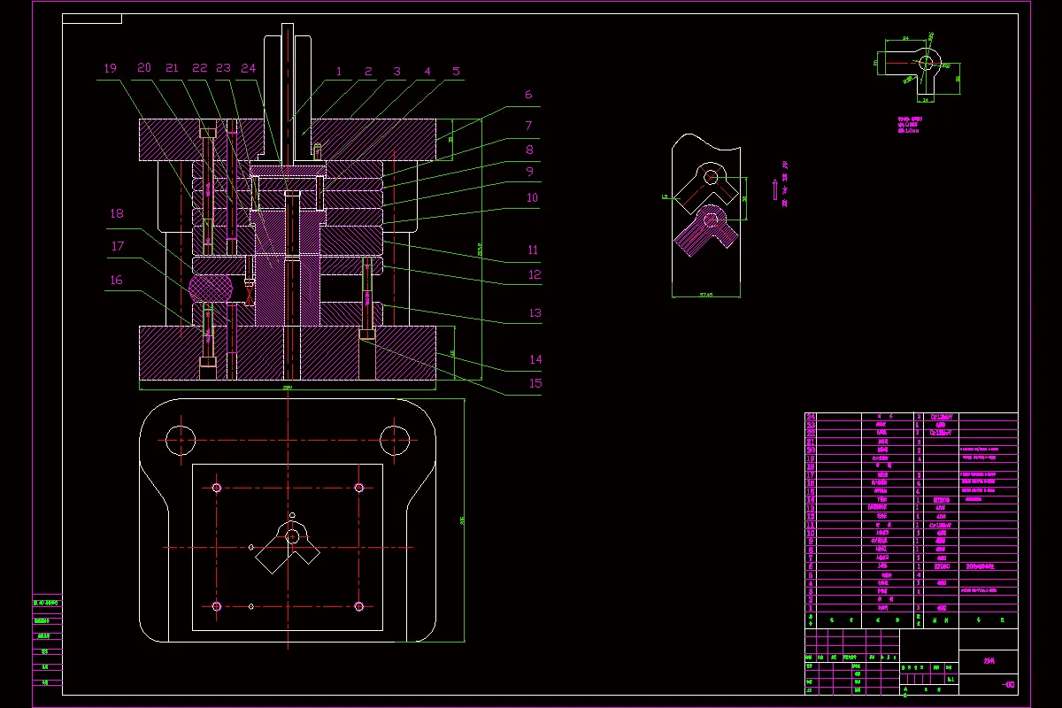
Task: Click callout number 23 above the section view
Action: [223, 68]
